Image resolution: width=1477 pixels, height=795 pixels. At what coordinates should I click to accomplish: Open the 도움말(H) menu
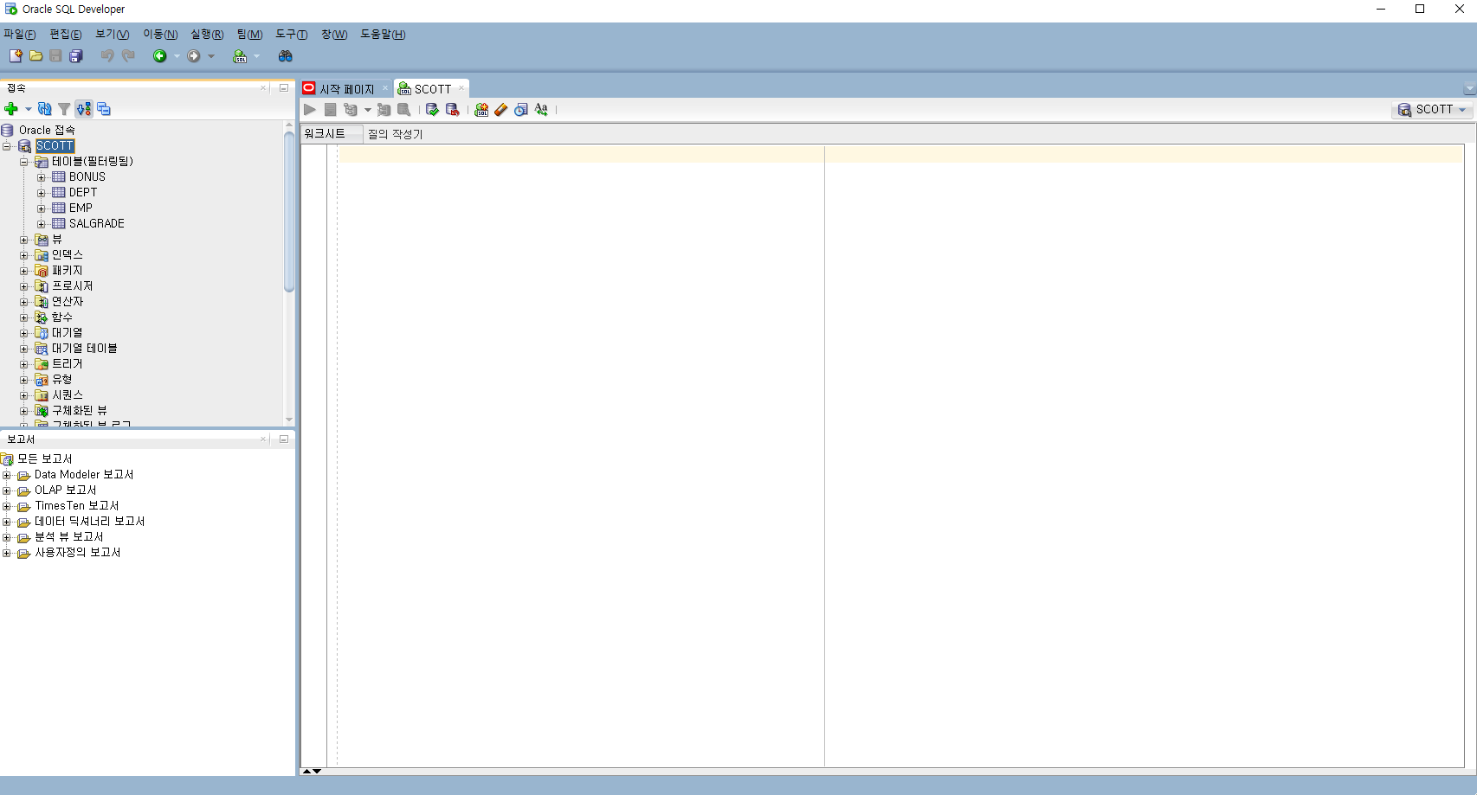tap(383, 35)
